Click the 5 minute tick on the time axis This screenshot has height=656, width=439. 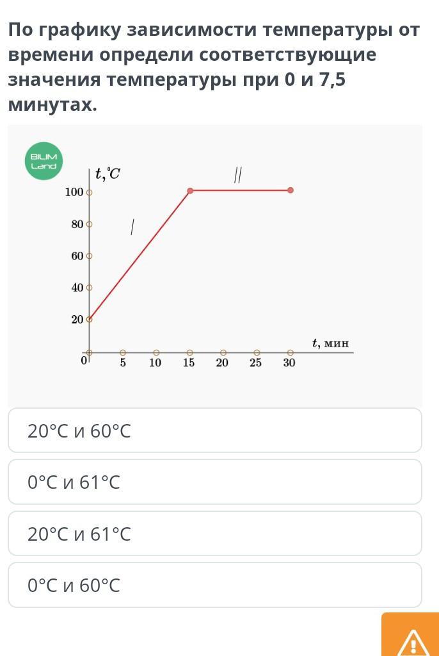(123, 353)
